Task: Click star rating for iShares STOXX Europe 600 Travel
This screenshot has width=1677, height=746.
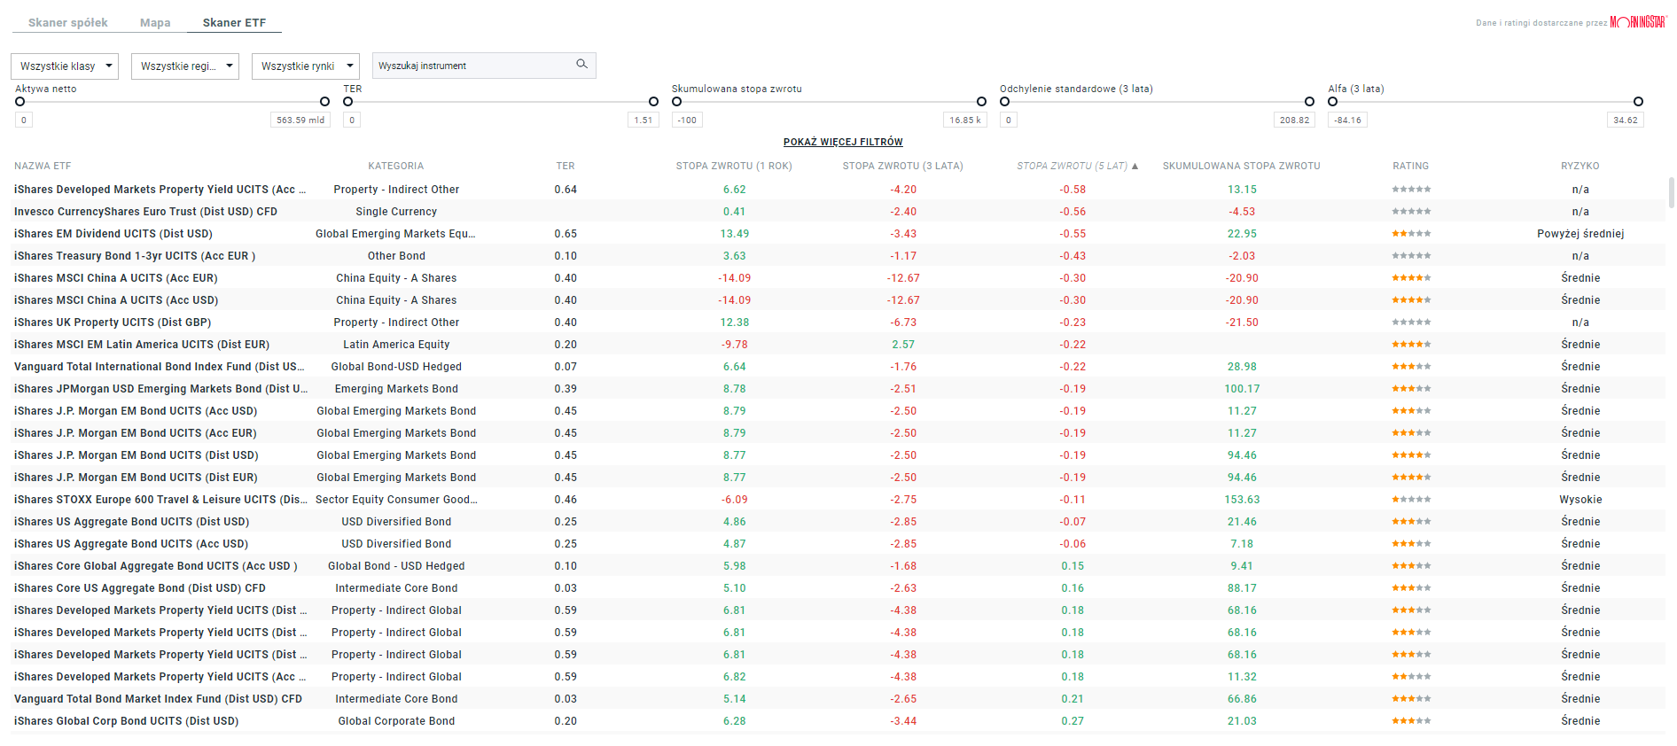Action: pos(1410,500)
